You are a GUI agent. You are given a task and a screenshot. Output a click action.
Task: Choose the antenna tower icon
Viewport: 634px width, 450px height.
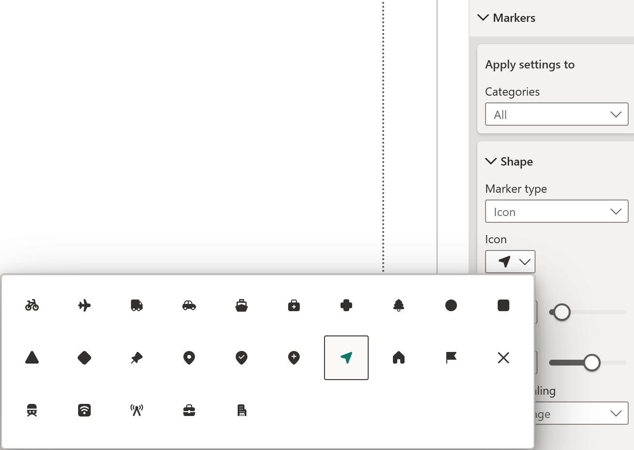[137, 410]
